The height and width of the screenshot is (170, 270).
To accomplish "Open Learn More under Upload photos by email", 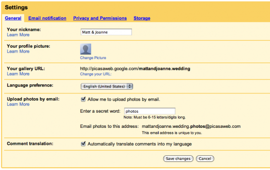I will [18, 104].
